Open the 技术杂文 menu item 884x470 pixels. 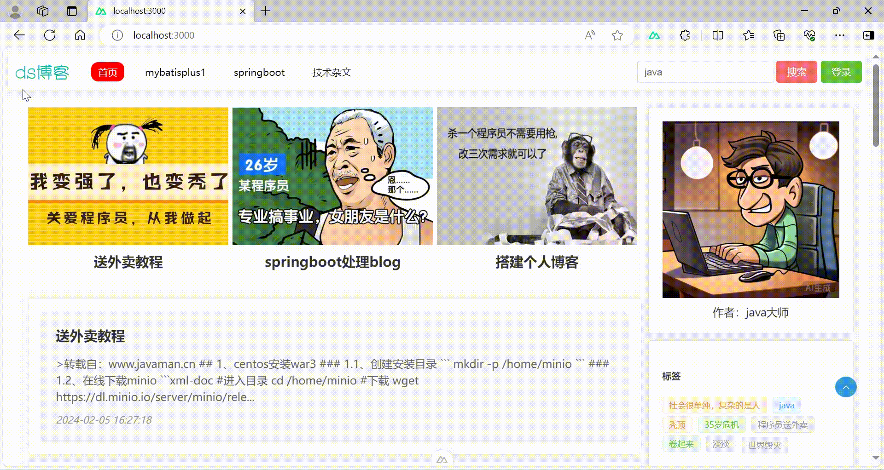pos(331,72)
